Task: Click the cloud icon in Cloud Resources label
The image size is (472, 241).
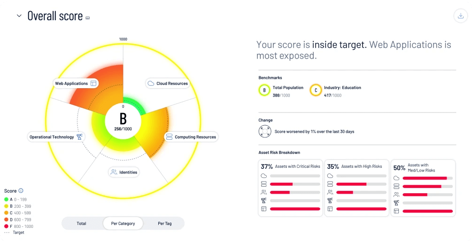Action: pyautogui.click(x=151, y=83)
